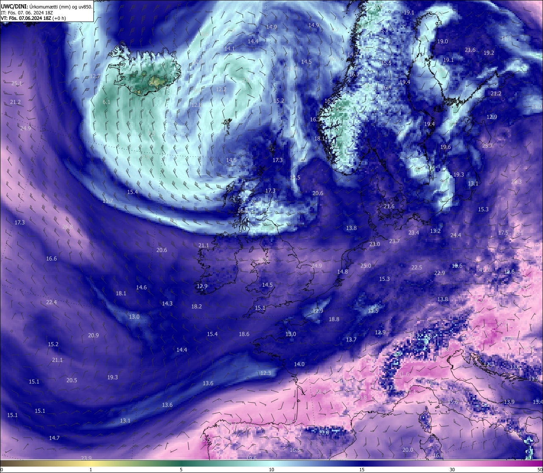Image resolution: width=543 pixels, height=473 pixels.
Task: Click the map value 14.1
Action: 230,49
